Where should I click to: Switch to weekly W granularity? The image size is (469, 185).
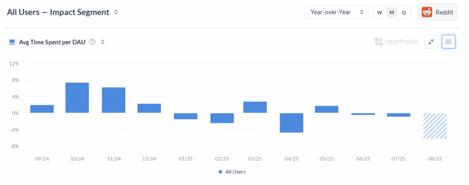[380, 12]
